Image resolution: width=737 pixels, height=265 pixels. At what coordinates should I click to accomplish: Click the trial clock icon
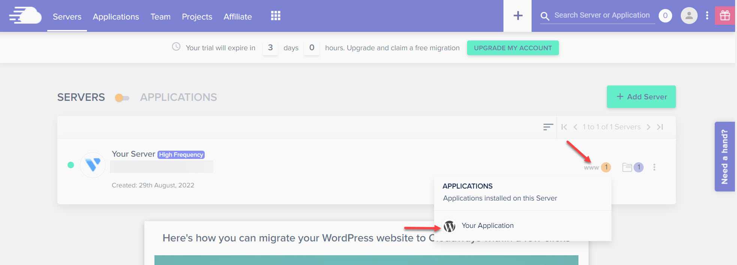click(x=176, y=47)
